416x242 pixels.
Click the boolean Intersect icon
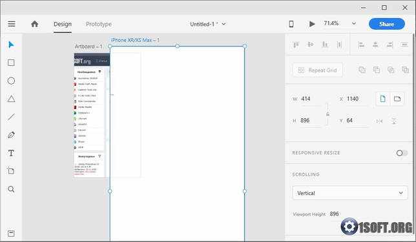pyautogui.click(x=391, y=70)
